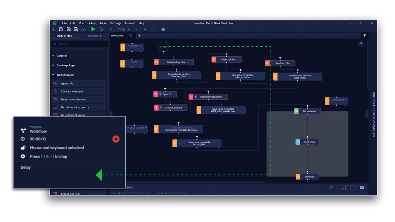Select the Send email block
This screenshot has height=222, width=395.
pyautogui.click(x=307, y=142)
